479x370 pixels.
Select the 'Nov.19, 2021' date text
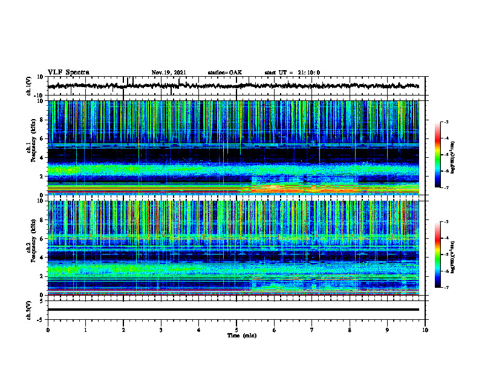tap(169, 73)
